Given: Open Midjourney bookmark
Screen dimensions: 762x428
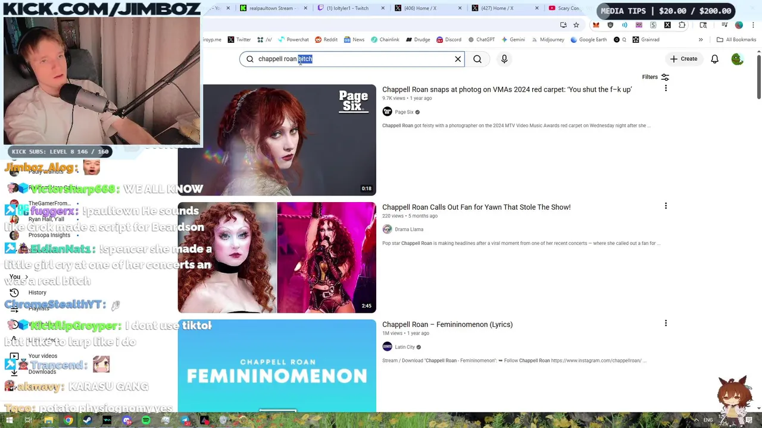Looking at the screenshot, I should pyautogui.click(x=548, y=40).
